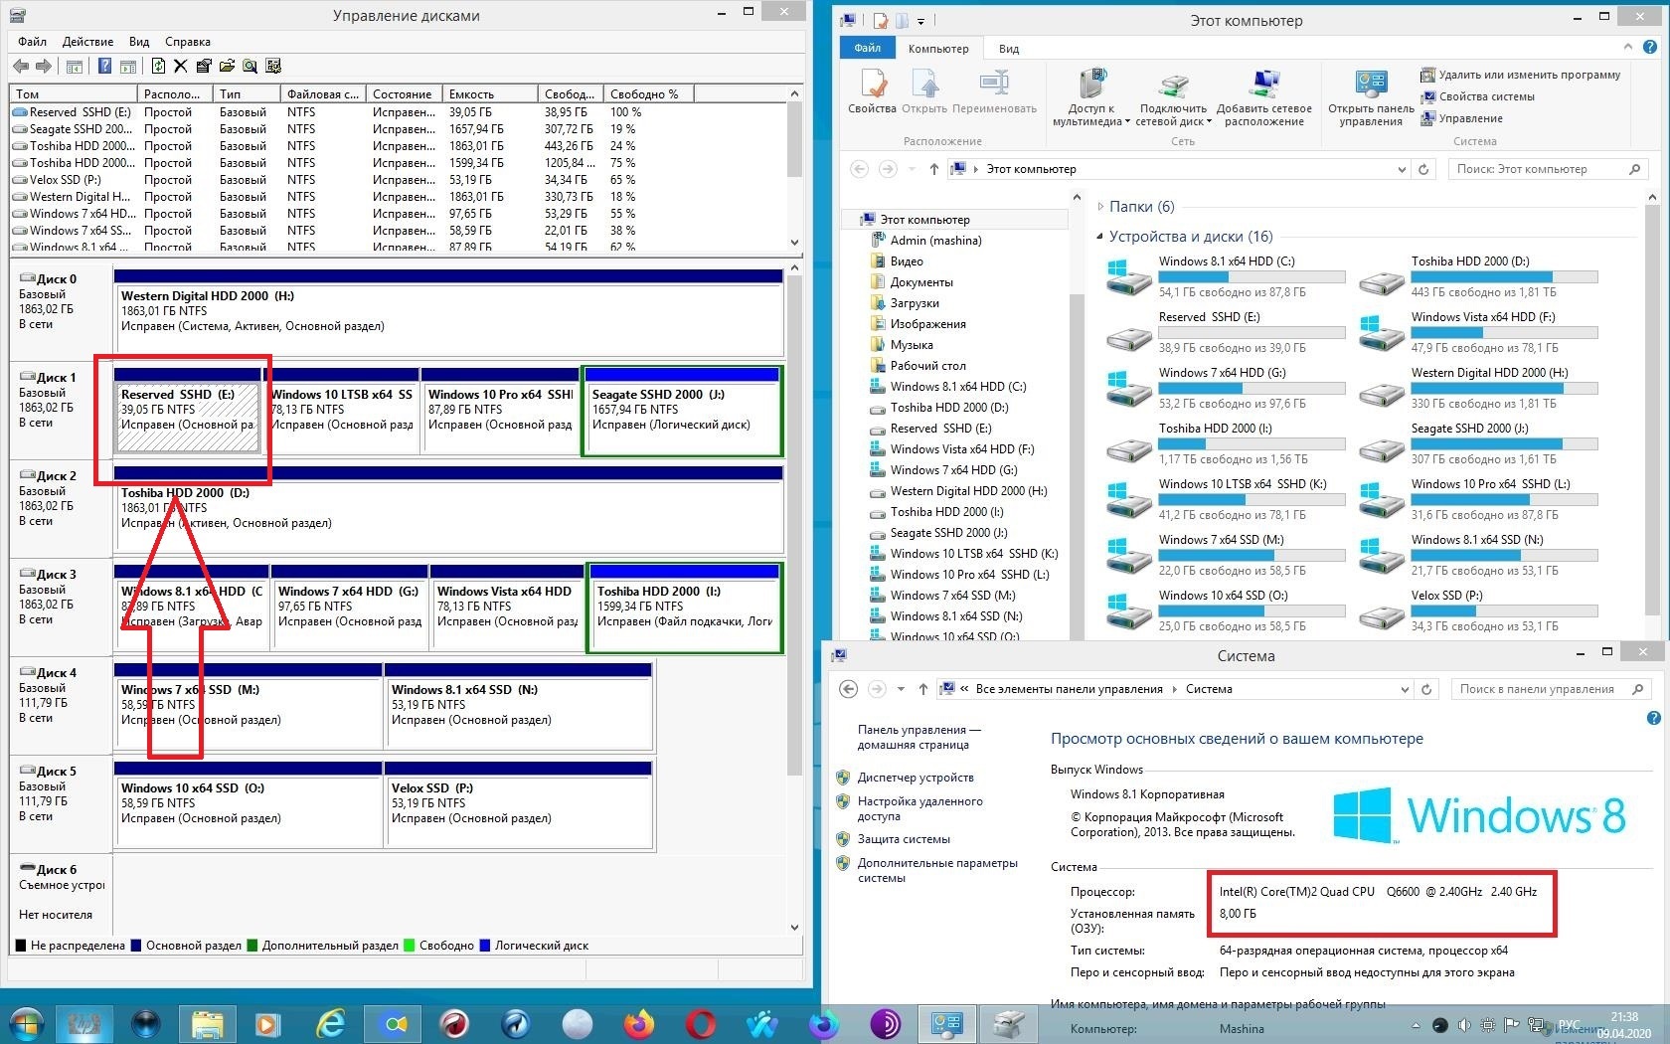Viewport: 1670px width, 1044px height.
Task: Click the magnifier search icon in Disk Management toolbar
Action: point(250,67)
